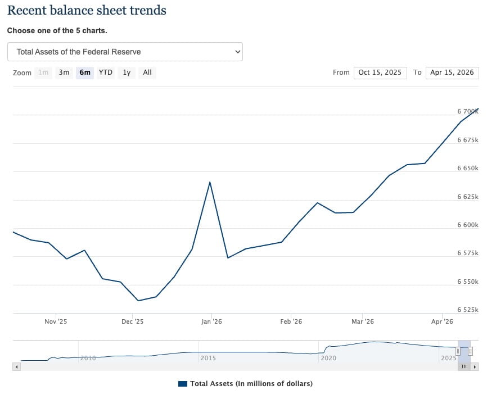Click the 1y zoom button
The image size is (496, 399).
pos(126,72)
